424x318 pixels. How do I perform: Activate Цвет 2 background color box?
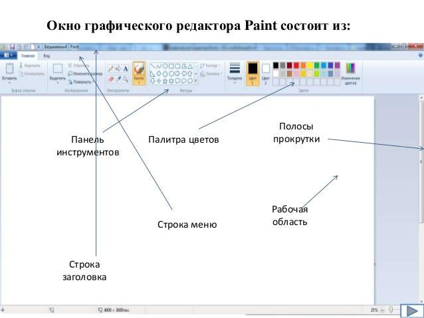(266, 73)
